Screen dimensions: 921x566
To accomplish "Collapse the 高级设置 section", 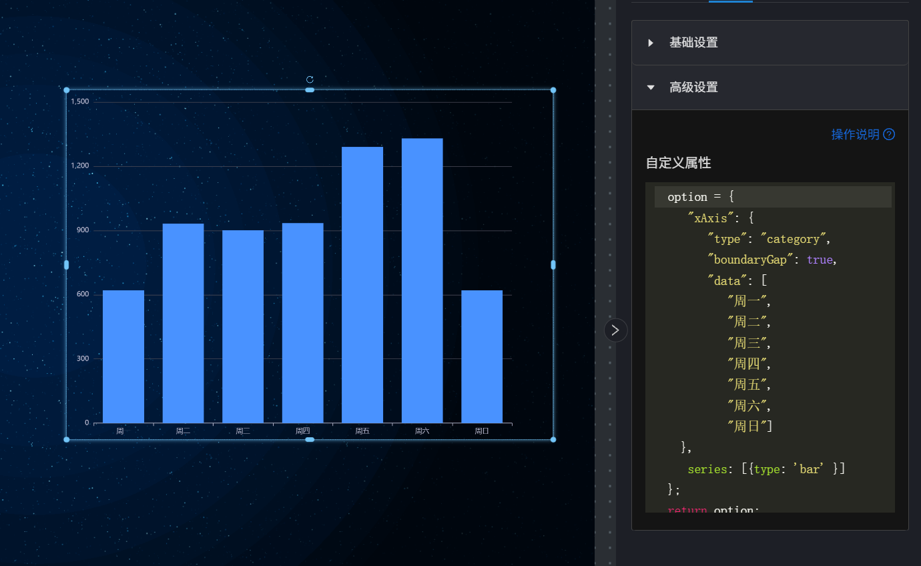I will (693, 87).
